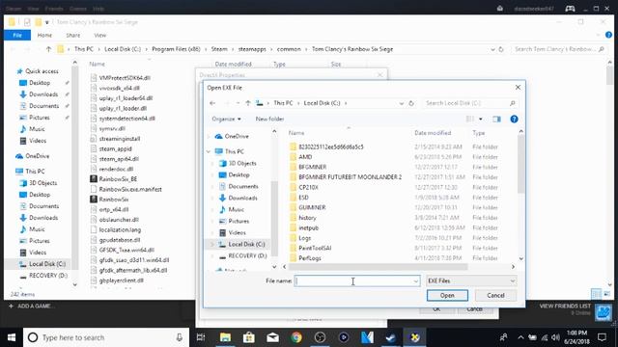Open Task View on taskbar
618x347 pixels.
(201, 337)
